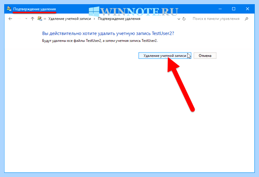The height and width of the screenshot is (177, 259).
Task: Expand hidden breadcrumb path double chevron
Action: pos(45,19)
